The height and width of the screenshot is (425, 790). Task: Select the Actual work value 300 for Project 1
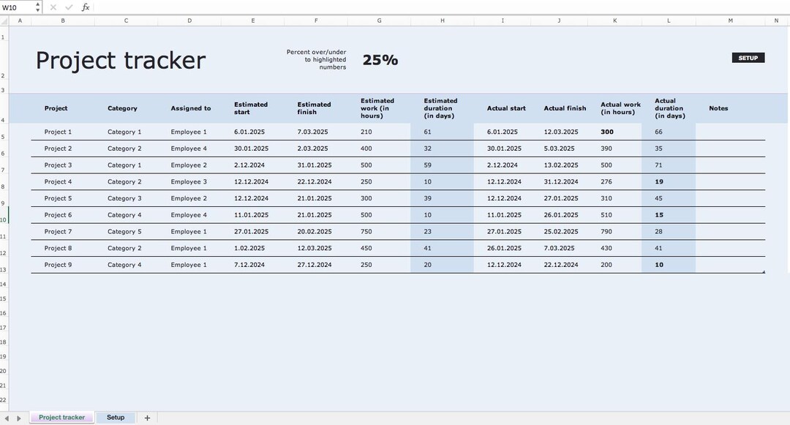pos(606,132)
